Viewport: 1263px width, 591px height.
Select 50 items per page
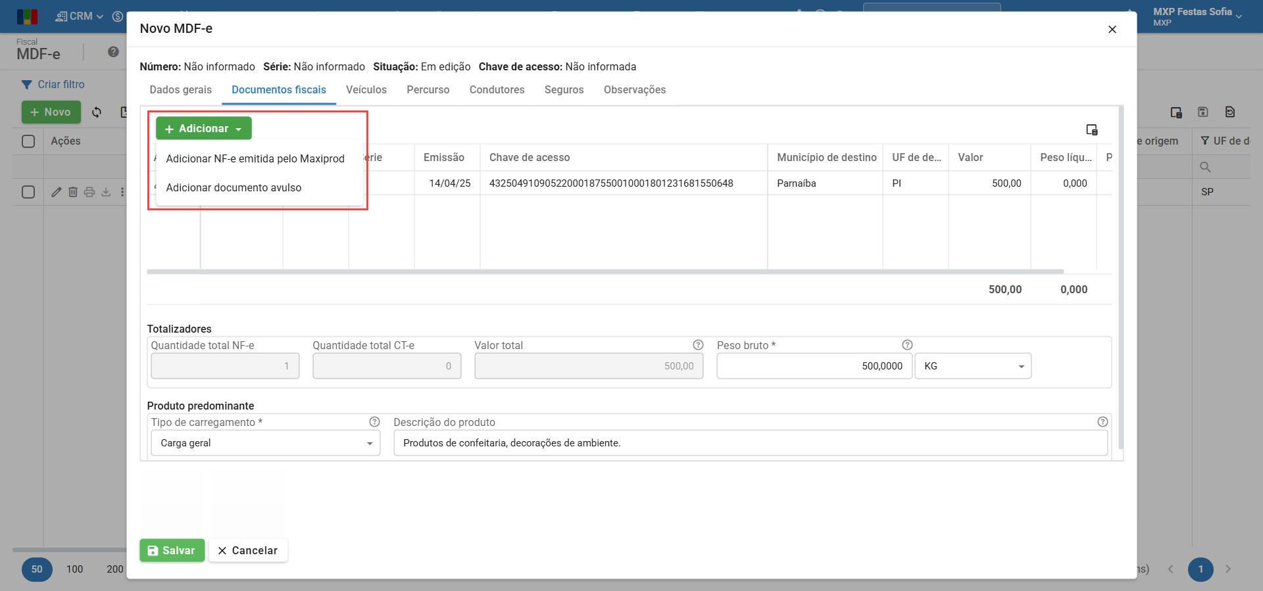(x=37, y=569)
